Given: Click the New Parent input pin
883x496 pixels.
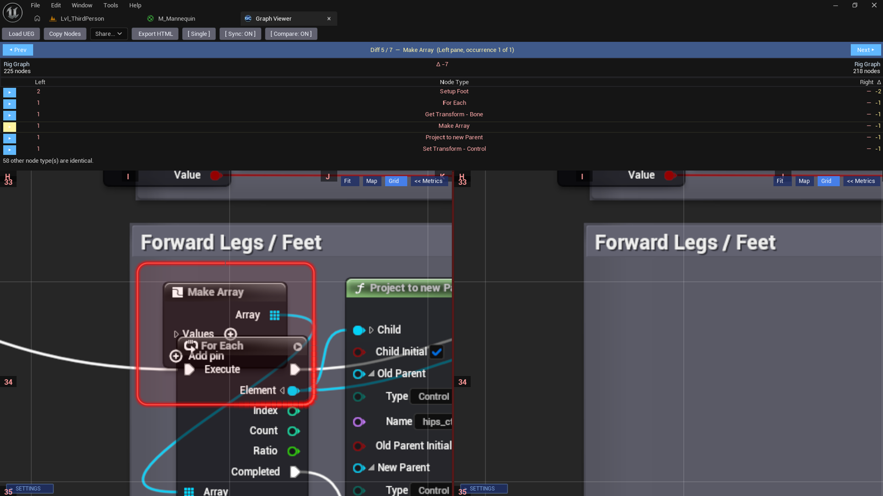Looking at the screenshot, I should [x=359, y=468].
